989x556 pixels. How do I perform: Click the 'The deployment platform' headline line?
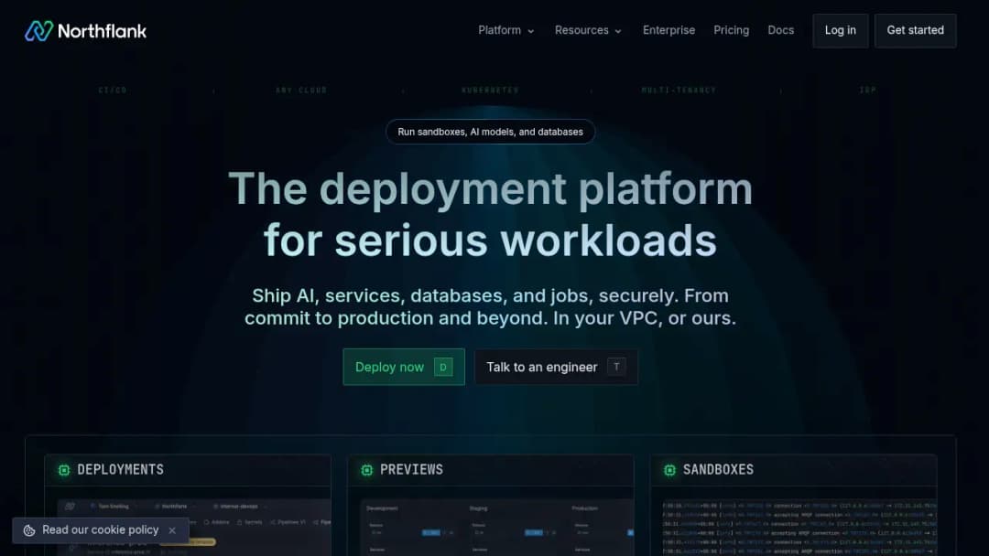[490, 189]
